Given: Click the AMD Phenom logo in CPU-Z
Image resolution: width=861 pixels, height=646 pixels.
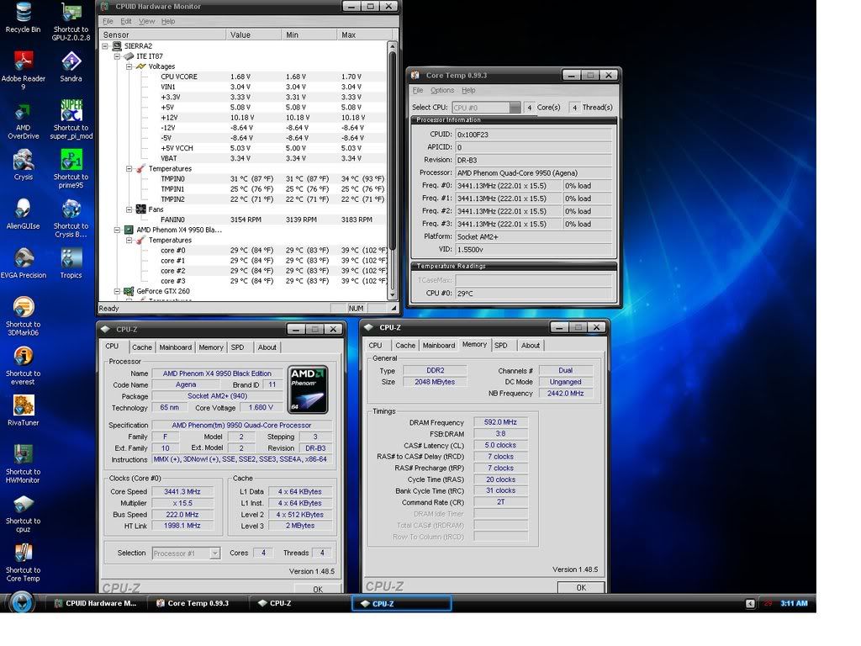Looking at the screenshot, I should click(x=308, y=389).
